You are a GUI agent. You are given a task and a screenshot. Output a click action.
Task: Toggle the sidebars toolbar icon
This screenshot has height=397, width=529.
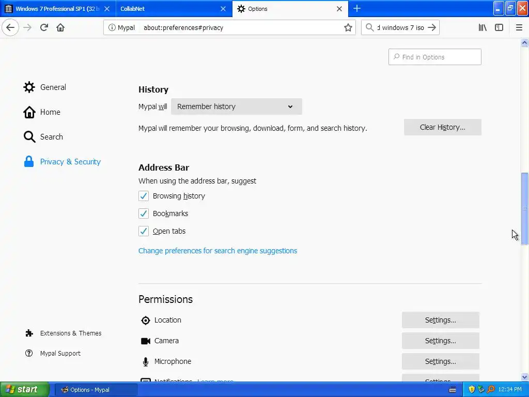pos(499,27)
